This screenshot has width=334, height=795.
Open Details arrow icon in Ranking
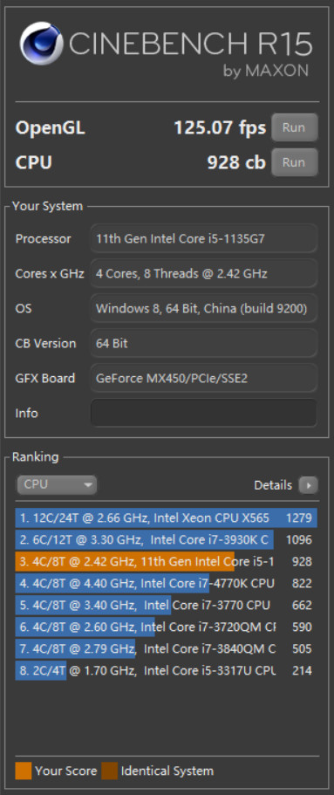click(308, 485)
